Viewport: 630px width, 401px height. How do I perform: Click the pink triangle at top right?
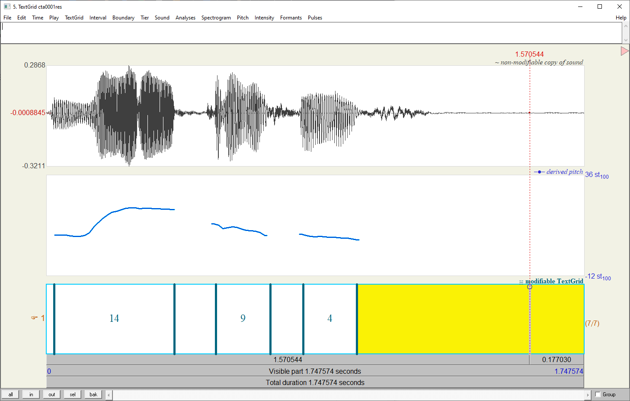(x=624, y=51)
